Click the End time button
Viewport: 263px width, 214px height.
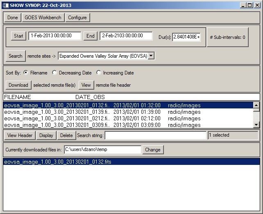pos(90,36)
